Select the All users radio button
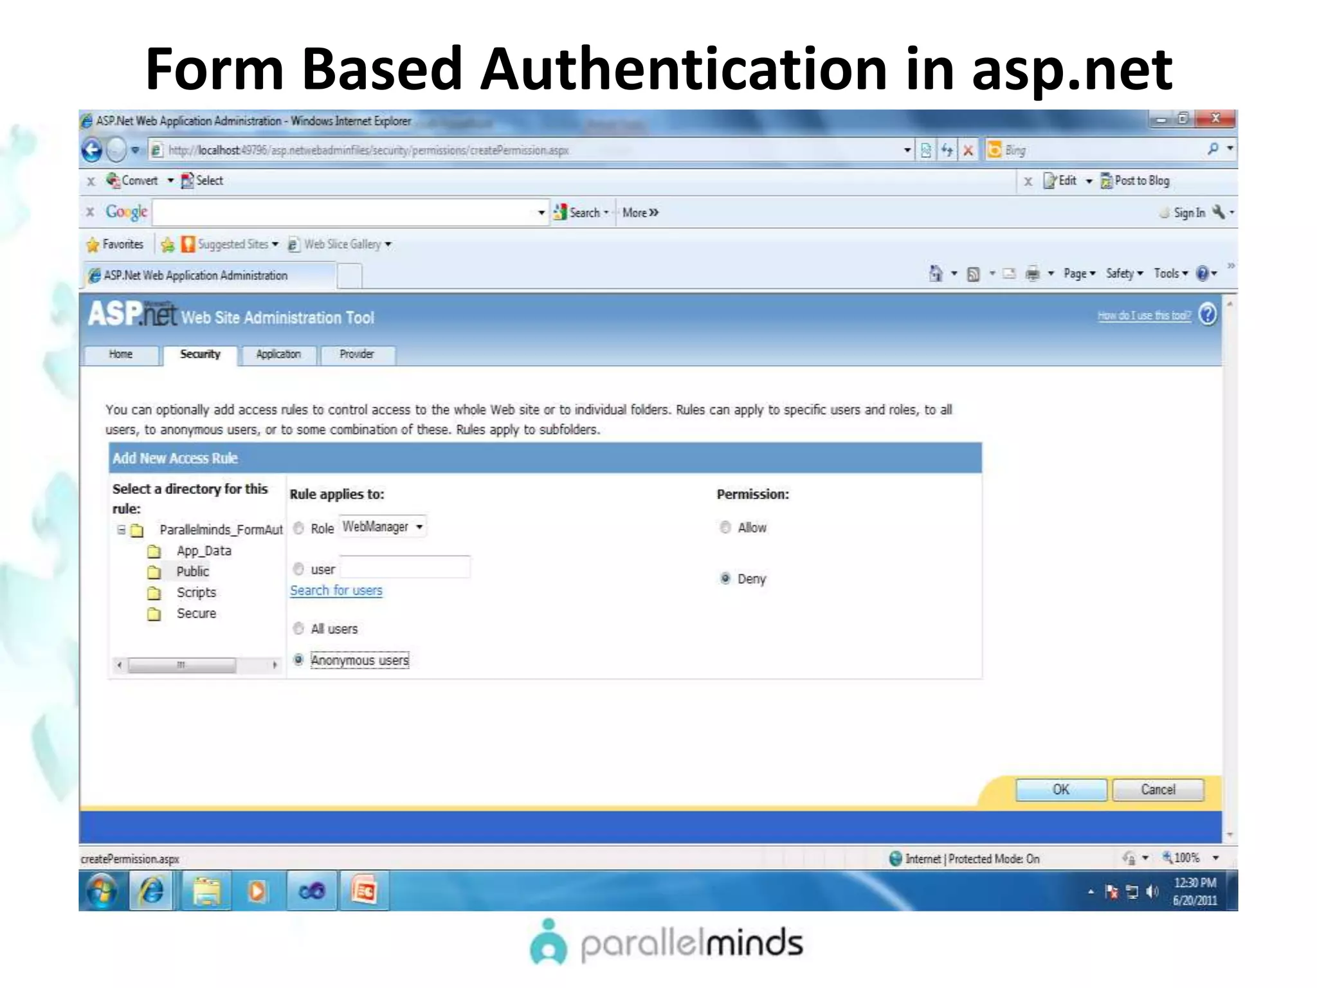 point(298,629)
